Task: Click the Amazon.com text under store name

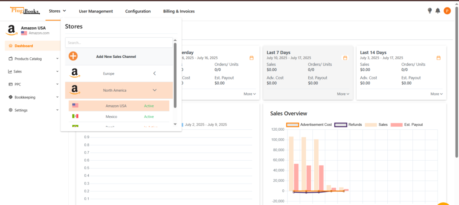Action: click(39, 33)
